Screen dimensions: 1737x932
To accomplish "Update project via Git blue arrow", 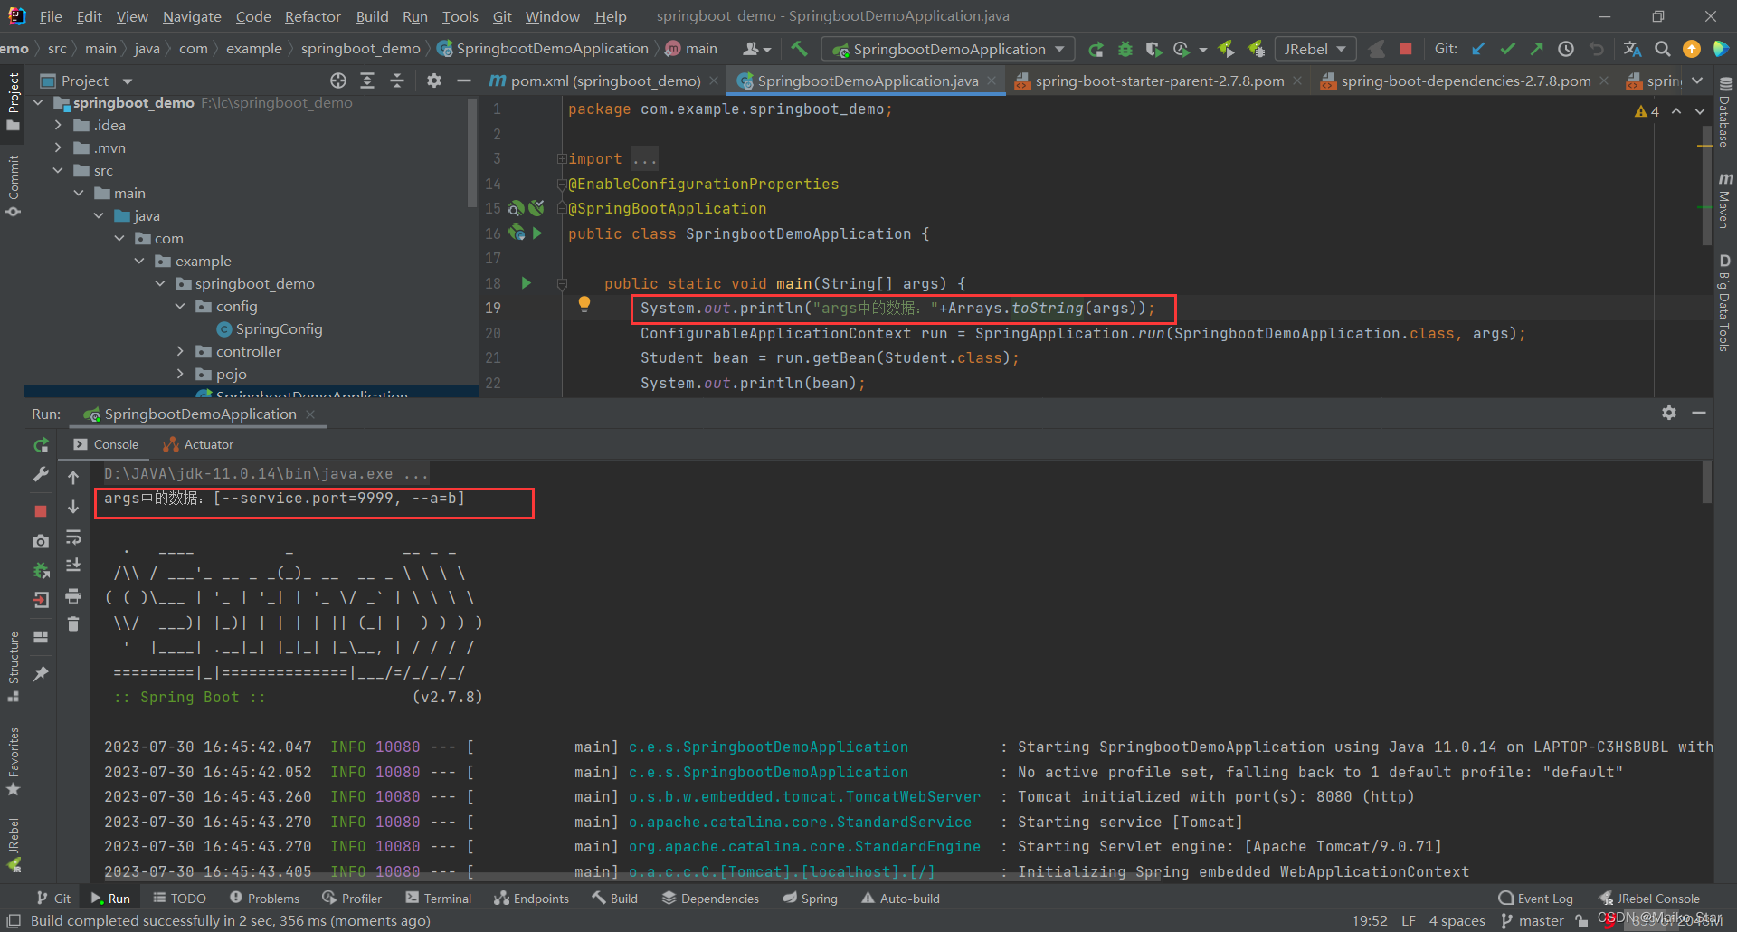I will (1478, 49).
